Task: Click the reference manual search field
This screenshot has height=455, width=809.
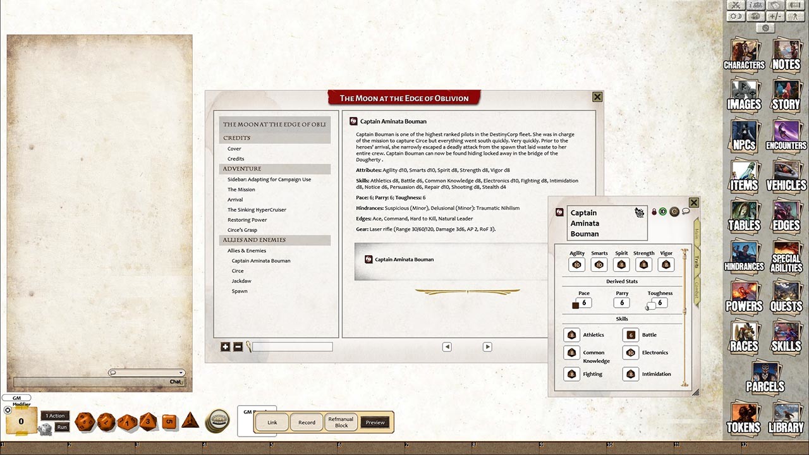Action: point(292,347)
